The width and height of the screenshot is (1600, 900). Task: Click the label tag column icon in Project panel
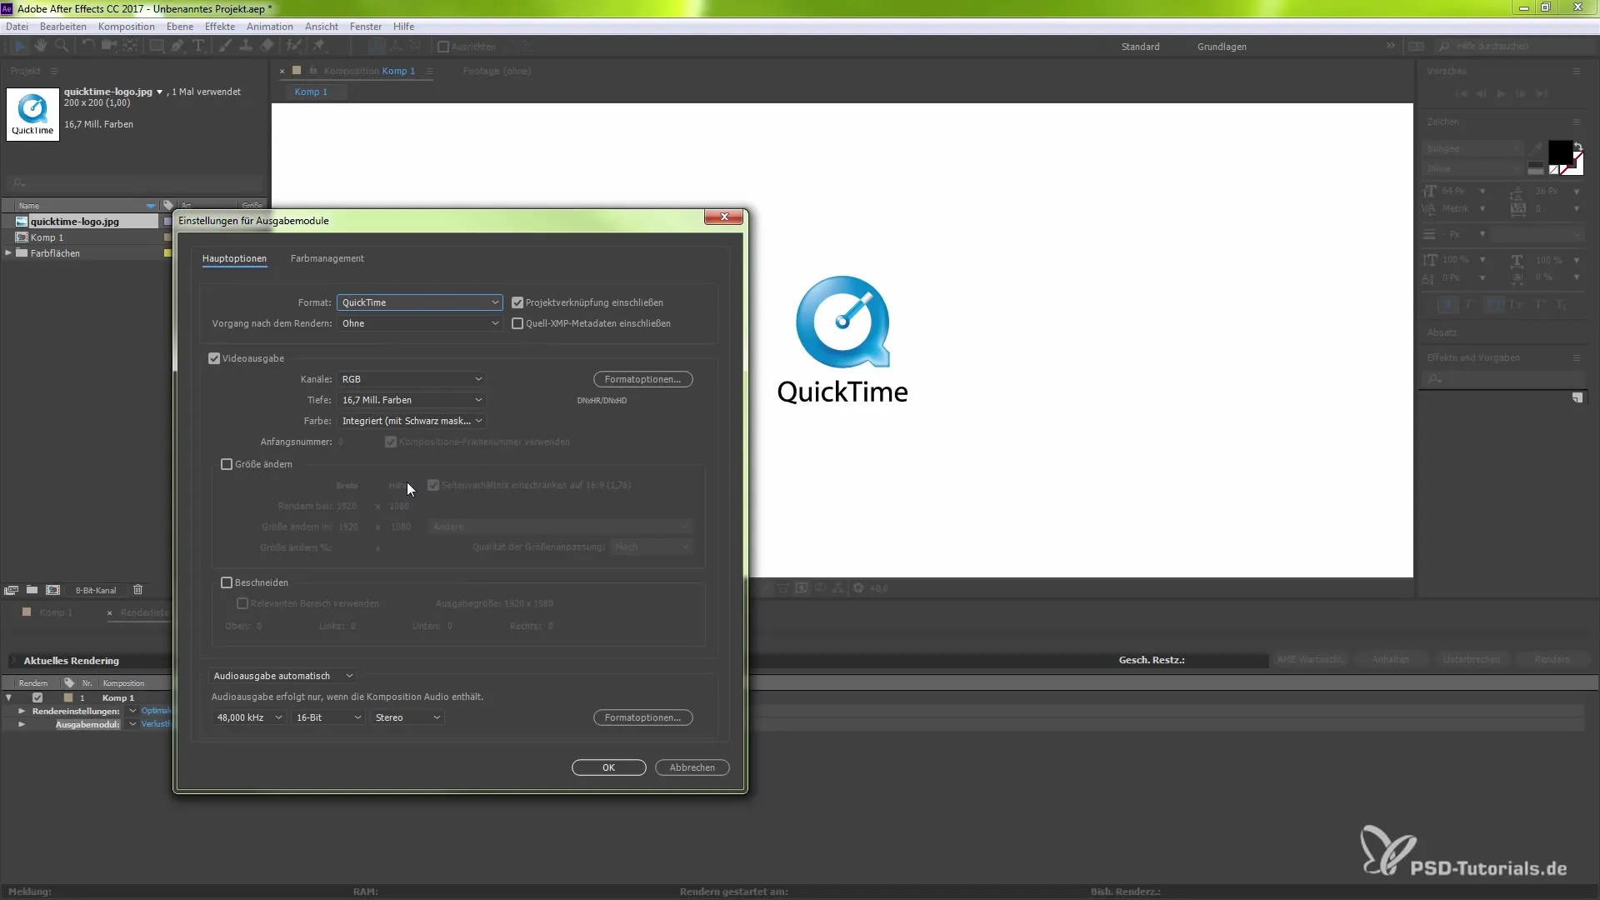168,205
